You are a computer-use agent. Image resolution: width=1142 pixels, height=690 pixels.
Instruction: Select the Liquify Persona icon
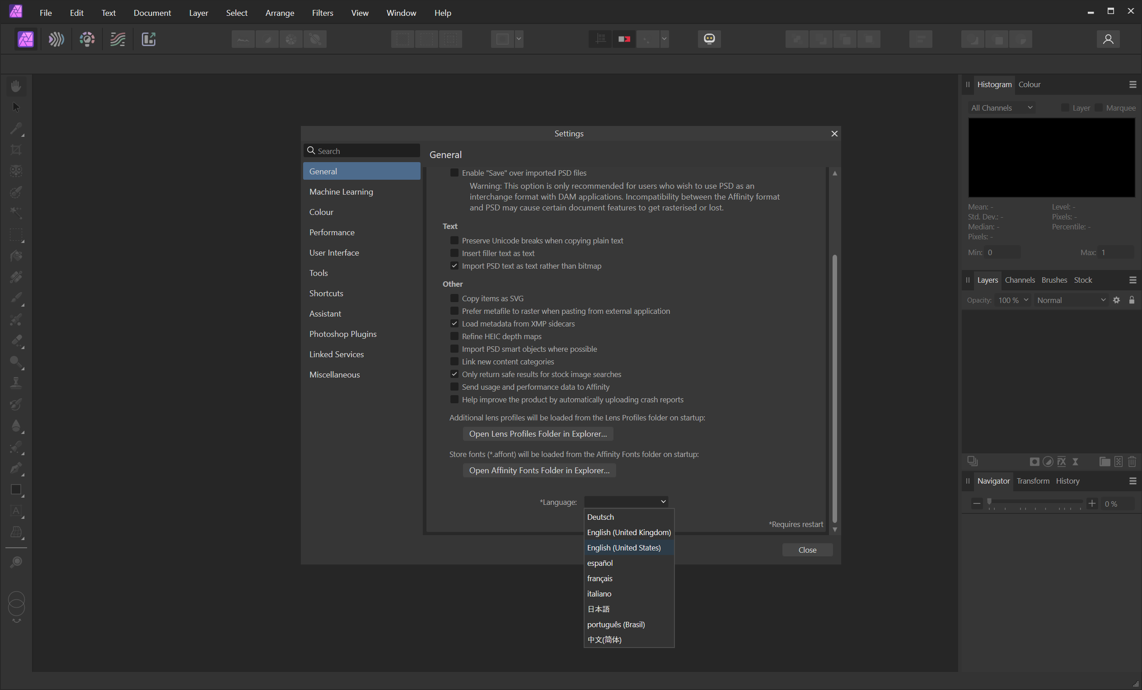pos(56,39)
